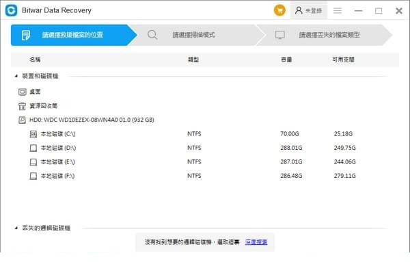This screenshot has height=262, width=410.
Task: Click the 可用空間 column header
Action: click(x=343, y=60)
